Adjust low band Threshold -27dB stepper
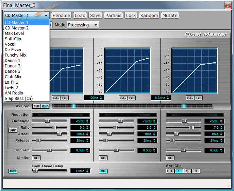 tap(87, 121)
